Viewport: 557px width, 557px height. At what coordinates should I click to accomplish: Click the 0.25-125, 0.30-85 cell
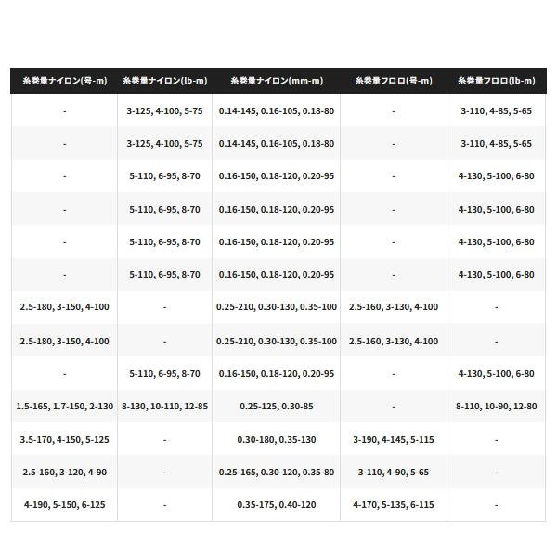276,407
